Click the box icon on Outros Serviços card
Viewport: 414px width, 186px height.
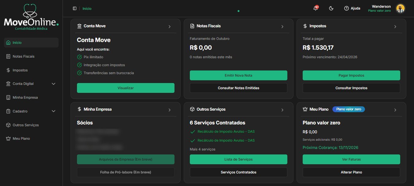pyautogui.click(x=192, y=109)
